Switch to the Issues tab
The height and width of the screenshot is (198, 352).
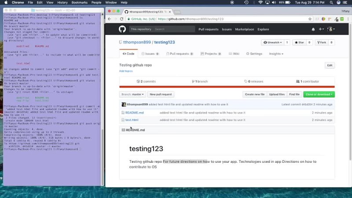[150, 54]
